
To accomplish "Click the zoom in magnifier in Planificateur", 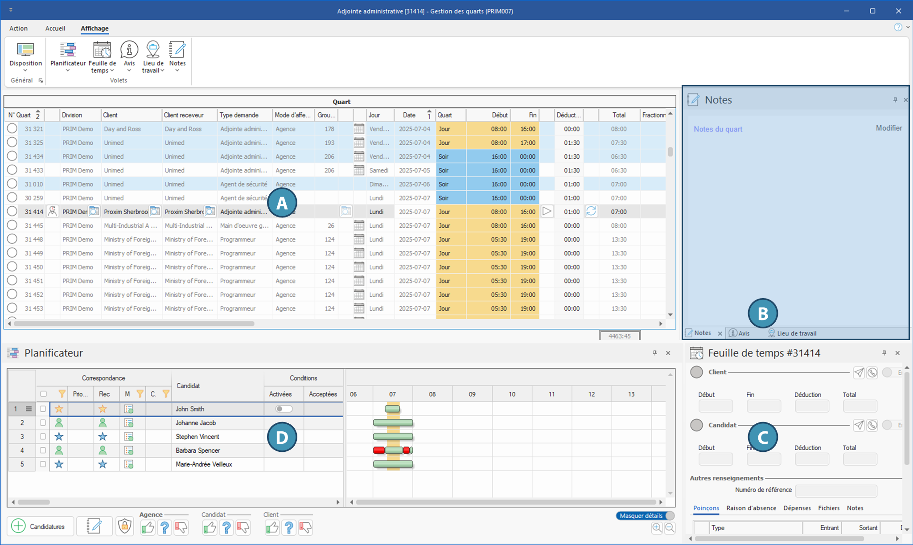I will click(x=657, y=528).
